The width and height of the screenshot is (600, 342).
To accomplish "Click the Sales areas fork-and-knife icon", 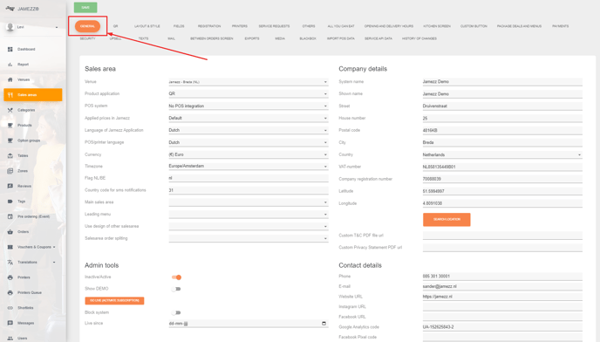I will point(10,95).
